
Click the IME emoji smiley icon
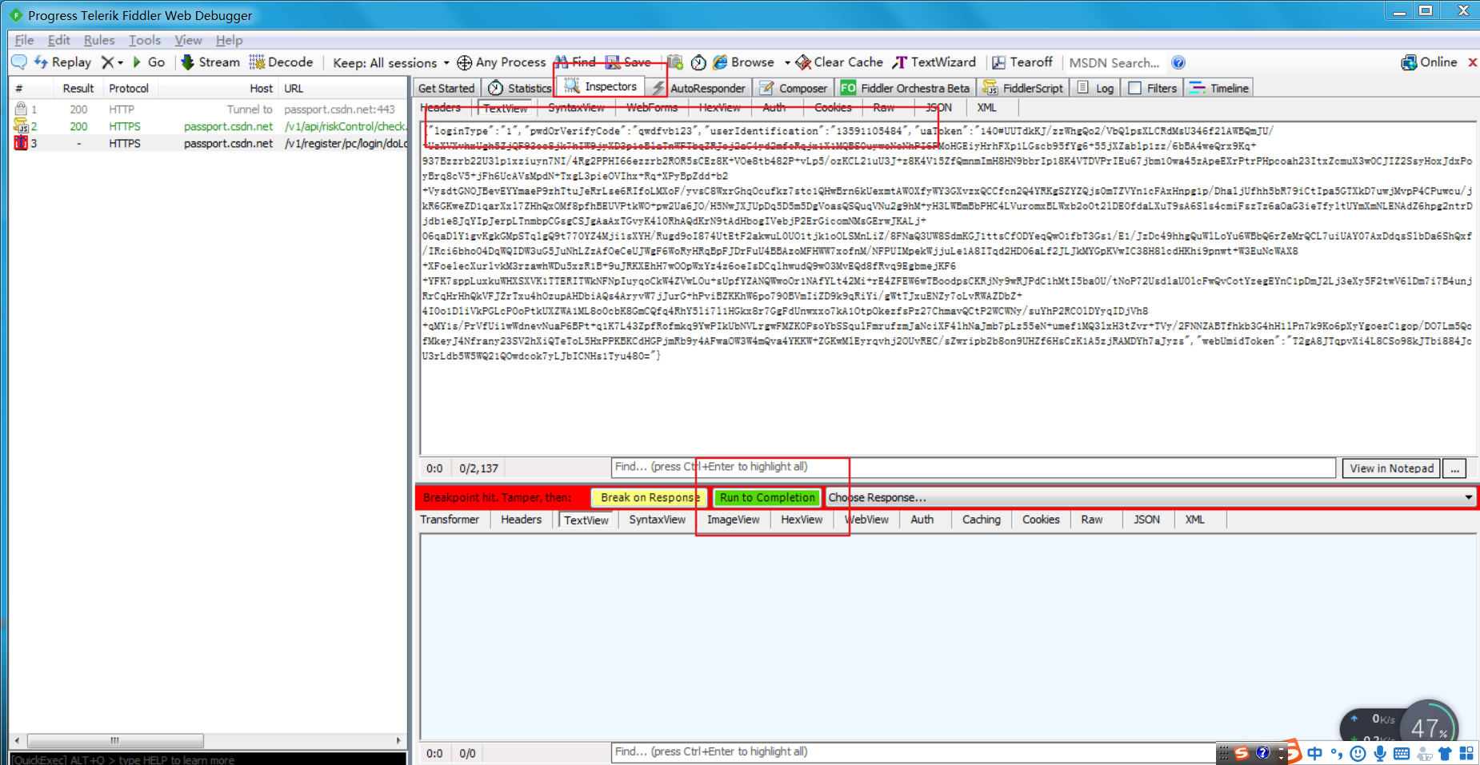coord(1358,753)
